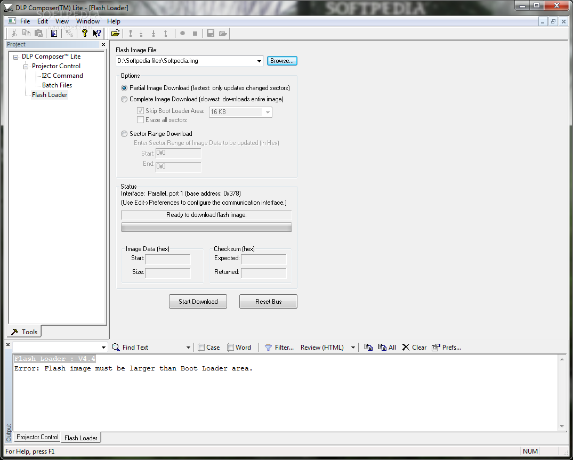
Task: Toggle Skip Boot Loader Area checkbox
Action: click(140, 110)
